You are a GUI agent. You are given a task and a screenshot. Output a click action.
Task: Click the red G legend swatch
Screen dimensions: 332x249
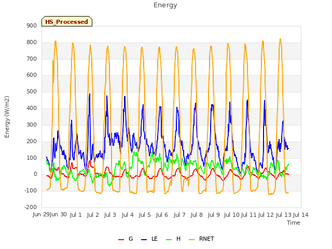tap(121, 240)
